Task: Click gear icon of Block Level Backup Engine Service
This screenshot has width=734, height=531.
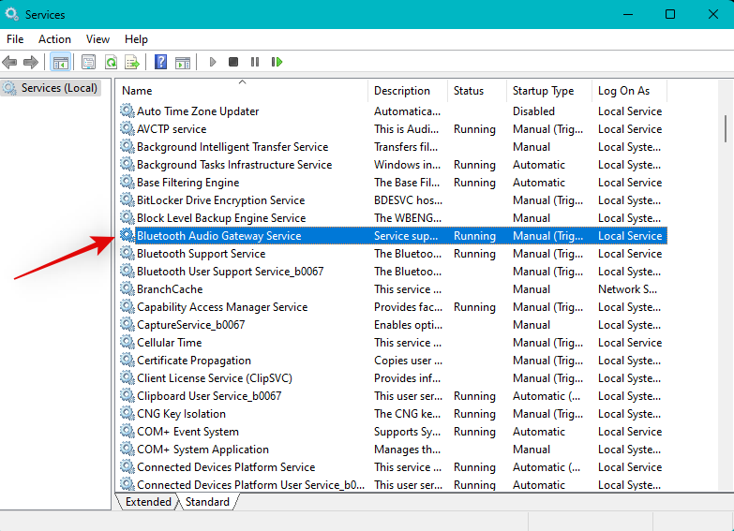Action: 127,217
